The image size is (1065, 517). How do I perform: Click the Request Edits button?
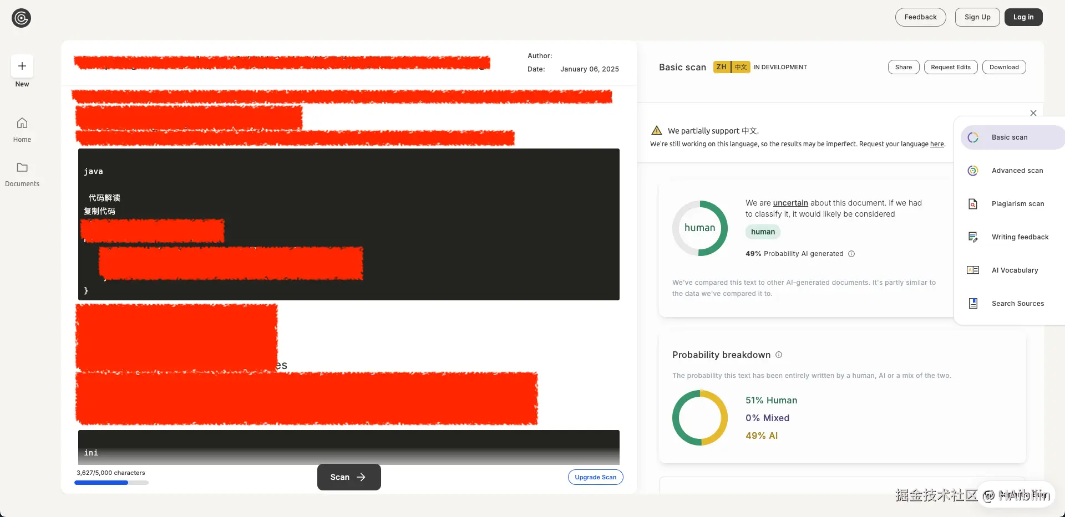coord(950,67)
